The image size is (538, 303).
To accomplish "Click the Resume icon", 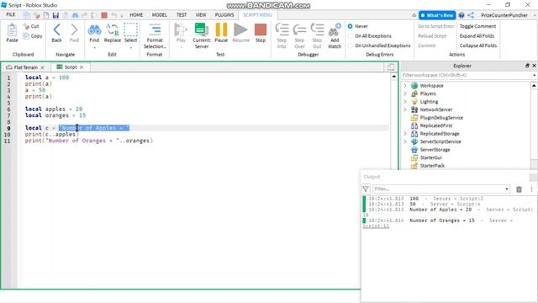I will 241,30.
